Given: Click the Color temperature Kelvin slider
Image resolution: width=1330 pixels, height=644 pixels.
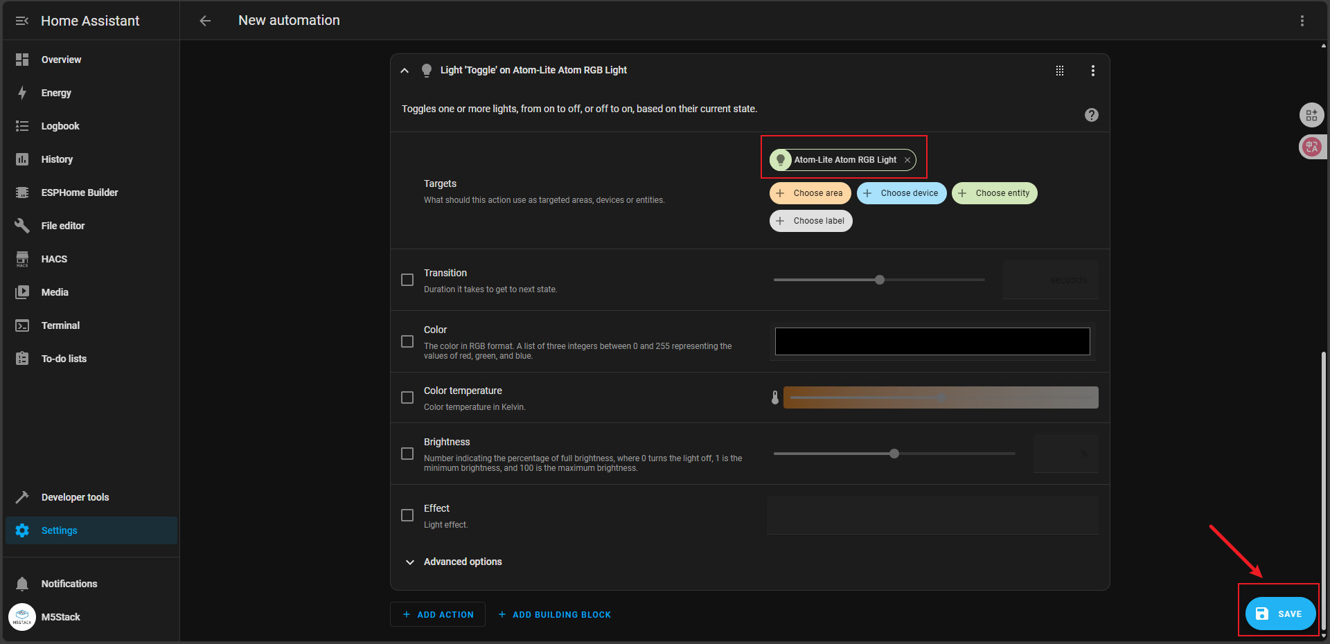Looking at the screenshot, I should [941, 397].
